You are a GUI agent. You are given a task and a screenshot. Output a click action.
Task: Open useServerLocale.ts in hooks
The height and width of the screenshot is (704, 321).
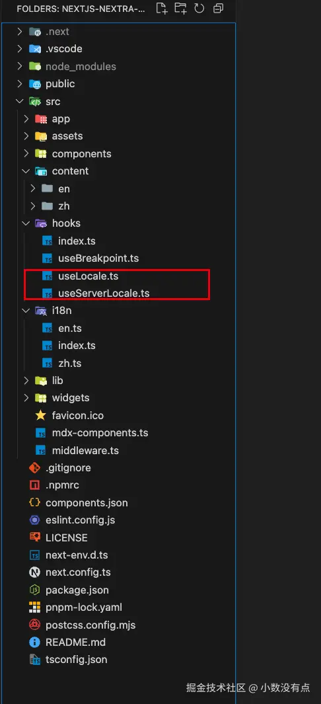click(104, 293)
